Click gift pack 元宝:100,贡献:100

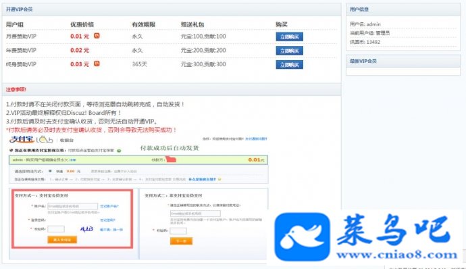tap(203, 36)
